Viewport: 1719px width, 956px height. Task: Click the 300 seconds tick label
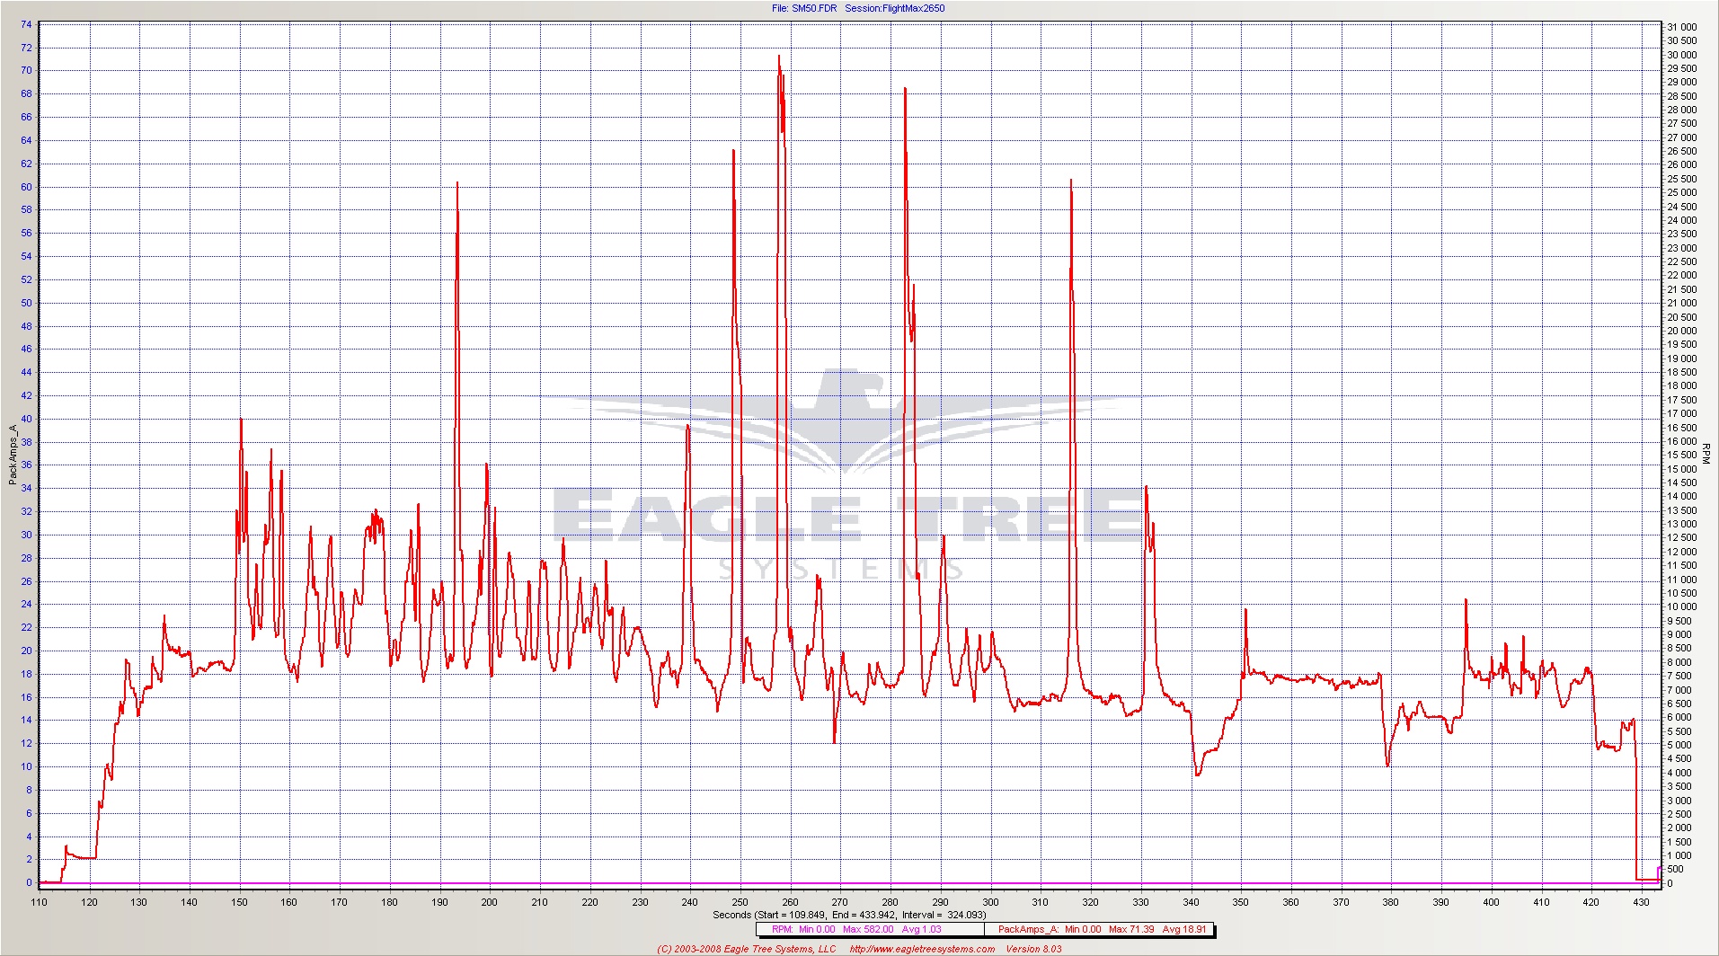coord(990,902)
